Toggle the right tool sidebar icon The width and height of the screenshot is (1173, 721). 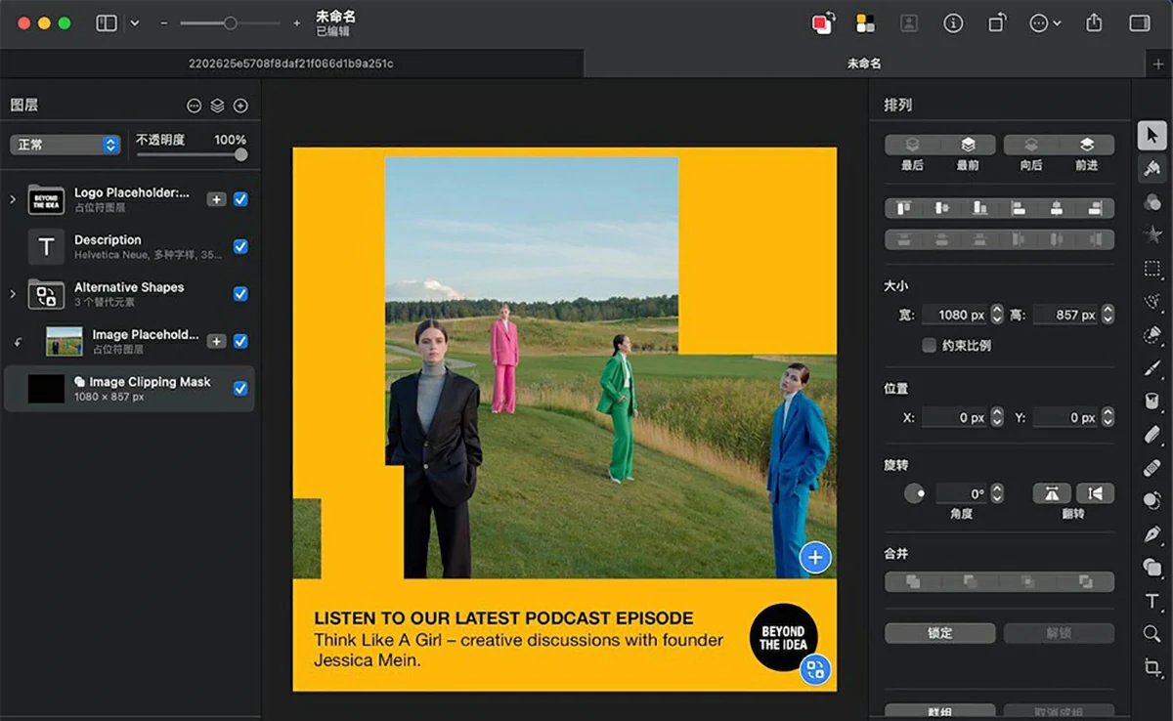coord(1139,22)
